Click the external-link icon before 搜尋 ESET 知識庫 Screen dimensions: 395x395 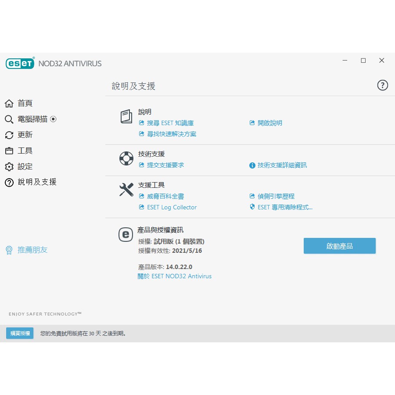pyautogui.click(x=142, y=123)
